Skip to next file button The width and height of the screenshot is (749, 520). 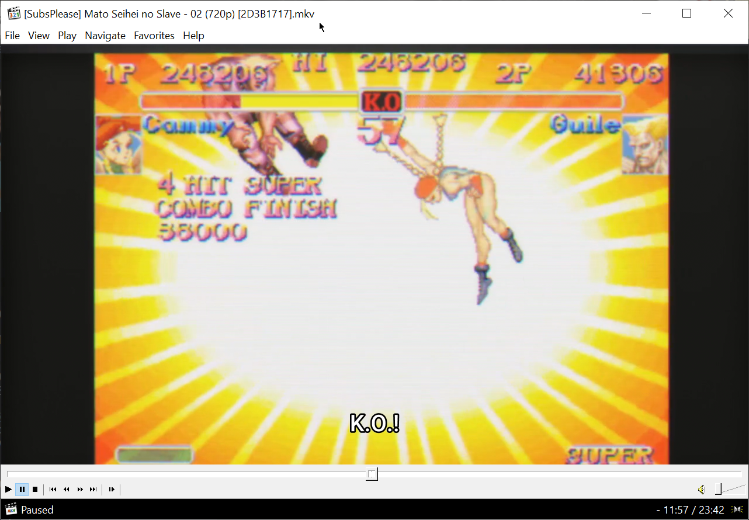(x=93, y=490)
